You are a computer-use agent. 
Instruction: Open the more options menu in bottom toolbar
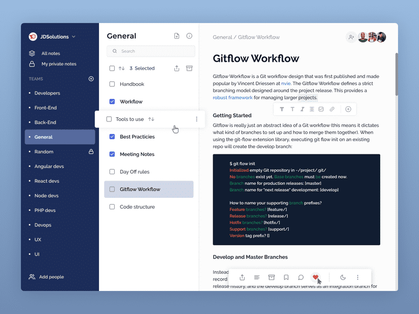coord(358,277)
